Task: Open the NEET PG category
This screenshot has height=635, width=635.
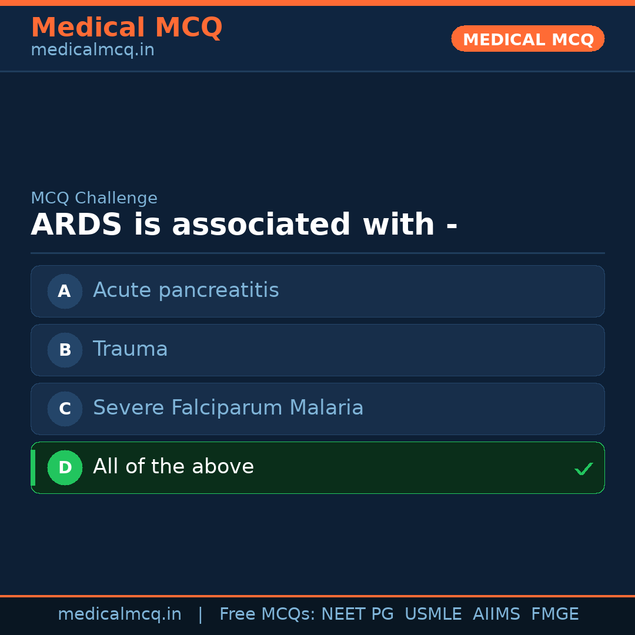Action: pyautogui.click(x=357, y=614)
